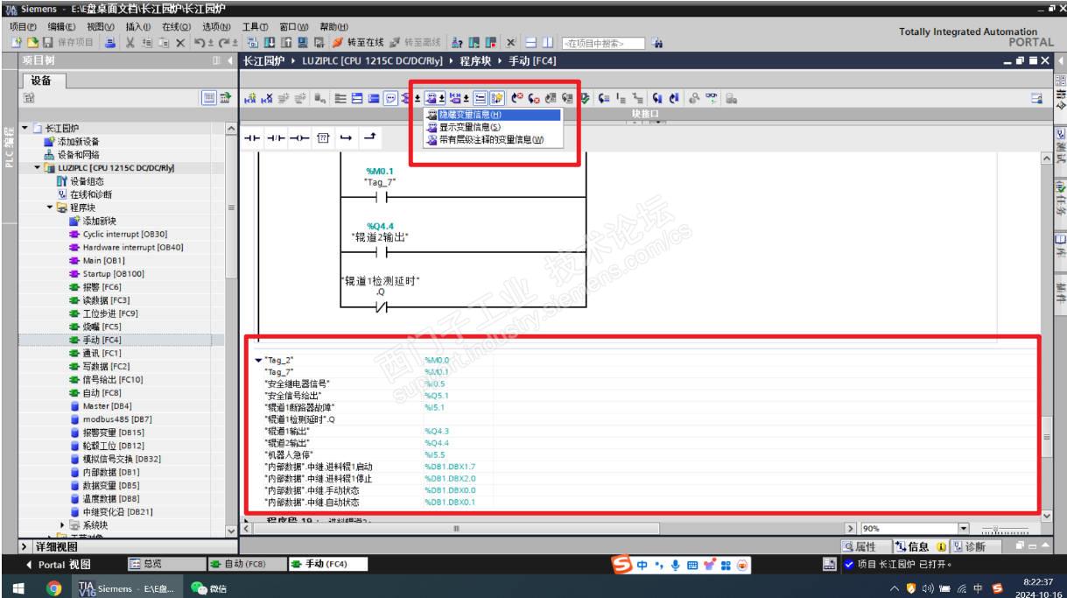Open the 编辑(E) menu

click(61, 26)
